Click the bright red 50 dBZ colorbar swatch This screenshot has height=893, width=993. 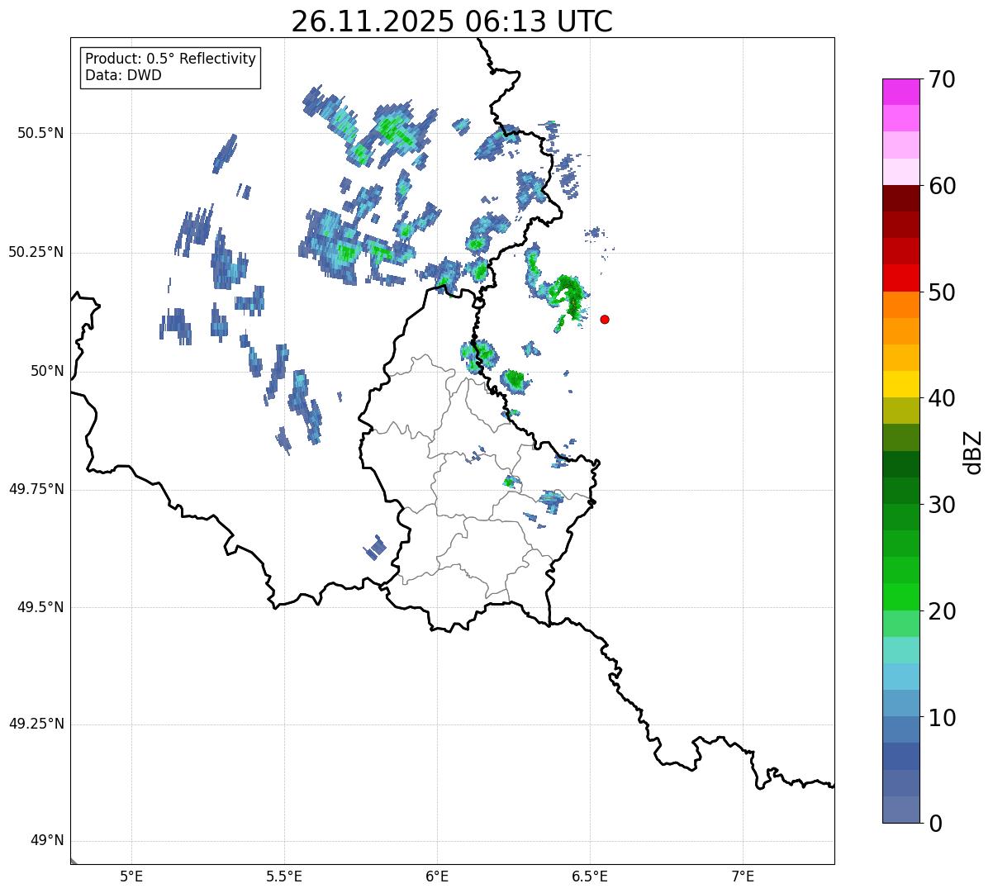pos(900,278)
